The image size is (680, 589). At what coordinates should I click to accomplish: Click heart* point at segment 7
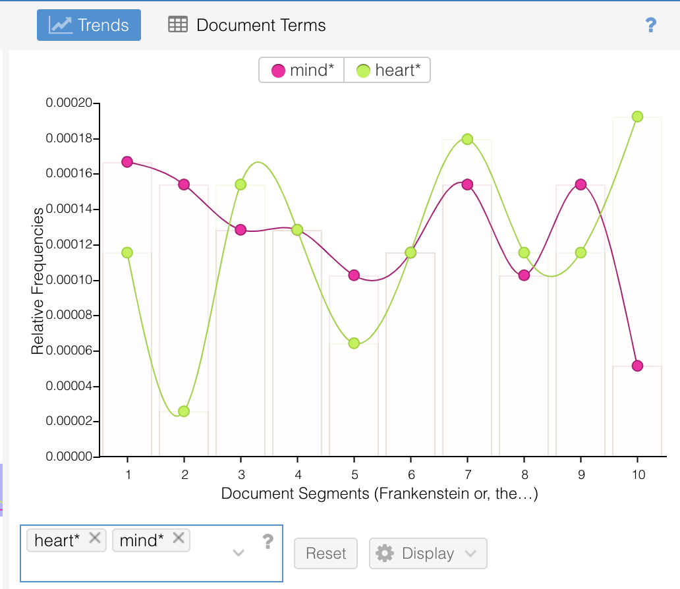[x=467, y=139]
